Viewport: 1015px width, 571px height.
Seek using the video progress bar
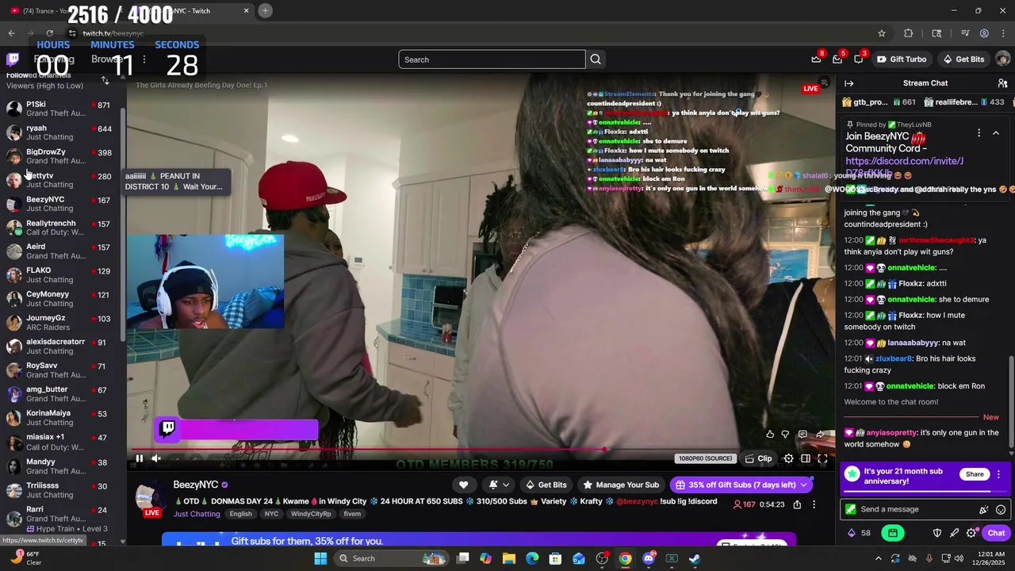(481, 449)
